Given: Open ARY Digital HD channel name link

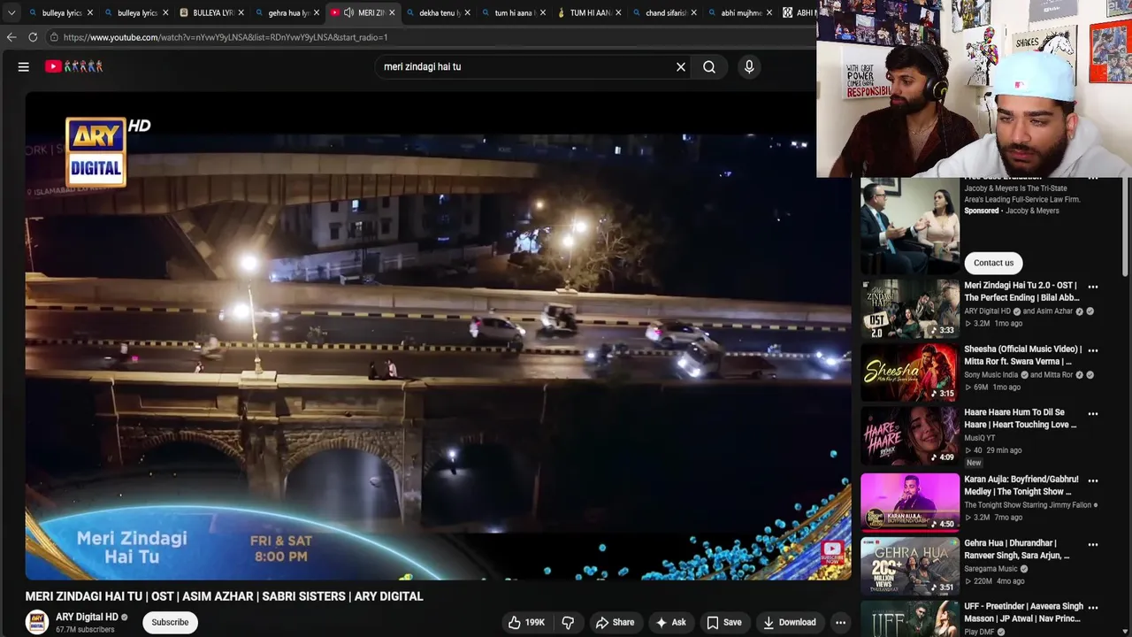Looking at the screenshot, I should point(87,617).
